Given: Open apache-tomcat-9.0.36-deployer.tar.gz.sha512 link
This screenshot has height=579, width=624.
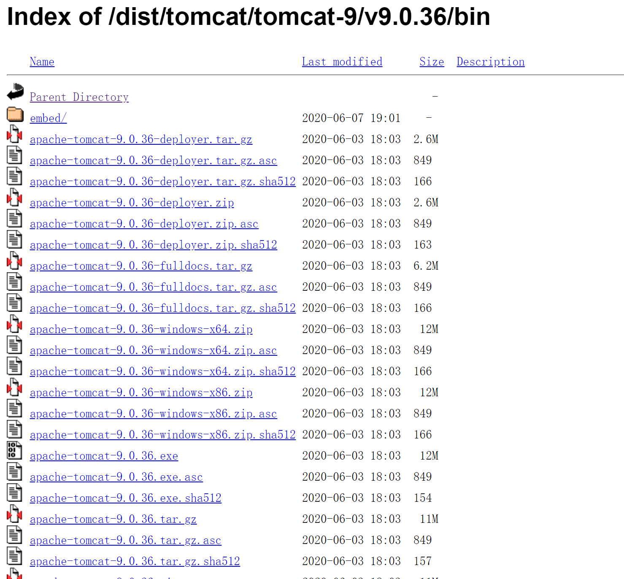Looking at the screenshot, I should 163,182.
